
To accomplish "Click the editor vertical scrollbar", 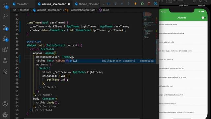I will [157, 52].
